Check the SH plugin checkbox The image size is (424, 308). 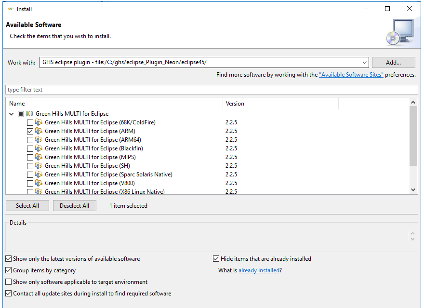(30, 166)
